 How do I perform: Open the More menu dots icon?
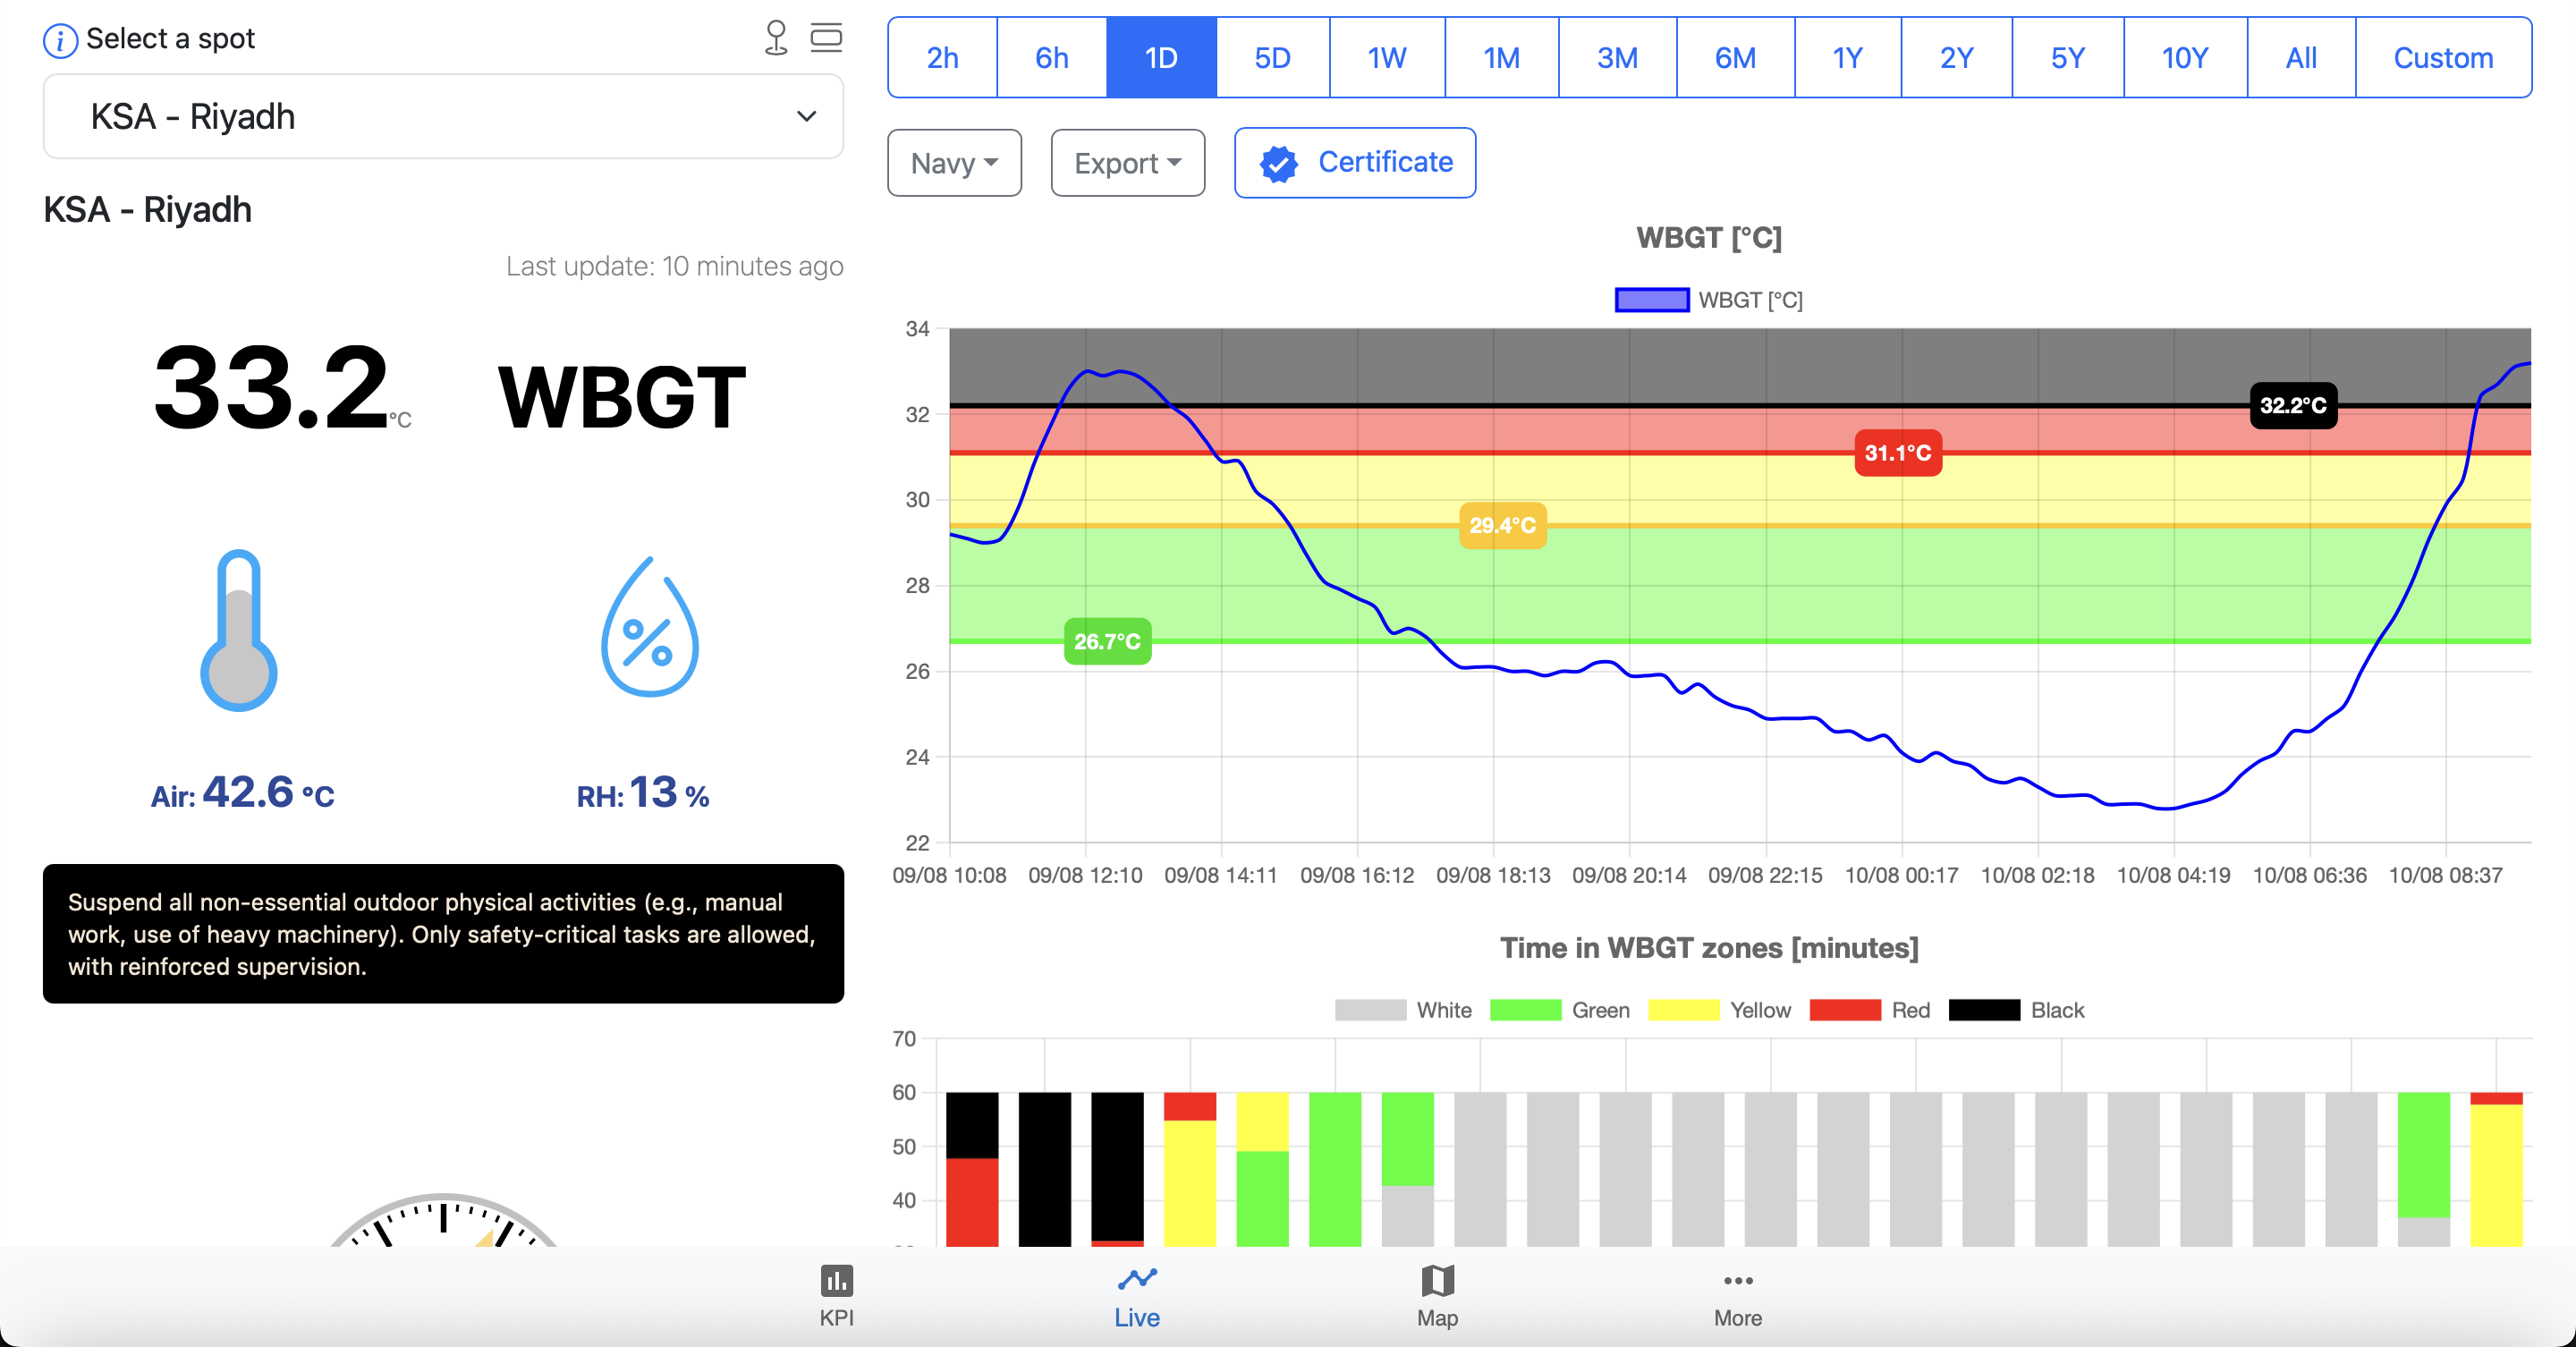[x=1738, y=1281]
